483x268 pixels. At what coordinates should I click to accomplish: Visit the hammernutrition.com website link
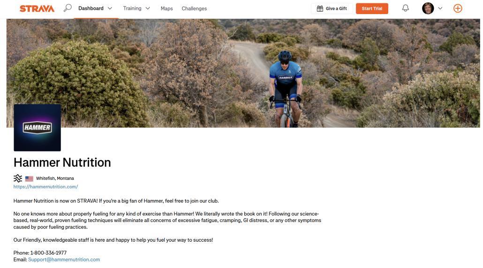click(45, 187)
